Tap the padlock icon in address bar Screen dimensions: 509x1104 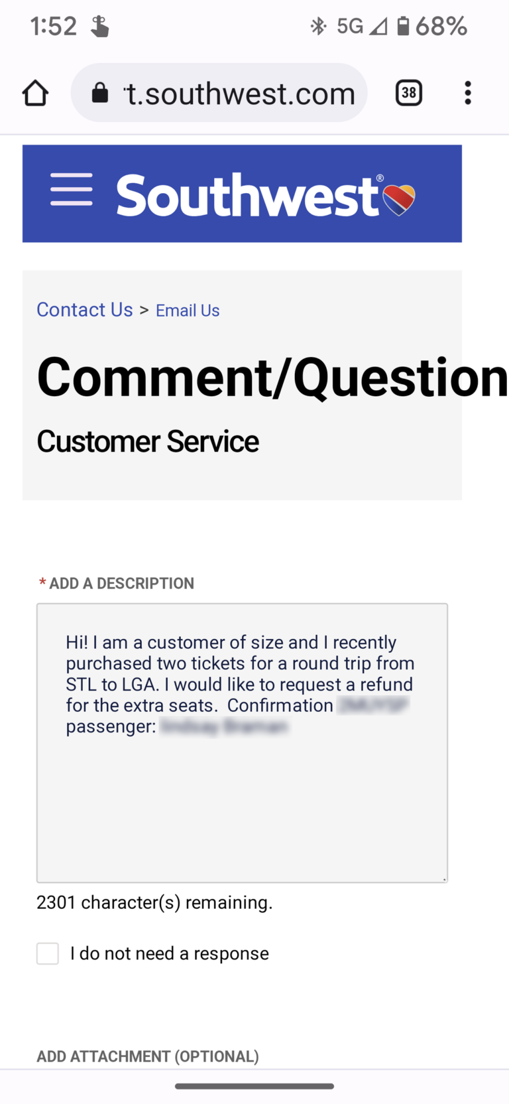99,92
